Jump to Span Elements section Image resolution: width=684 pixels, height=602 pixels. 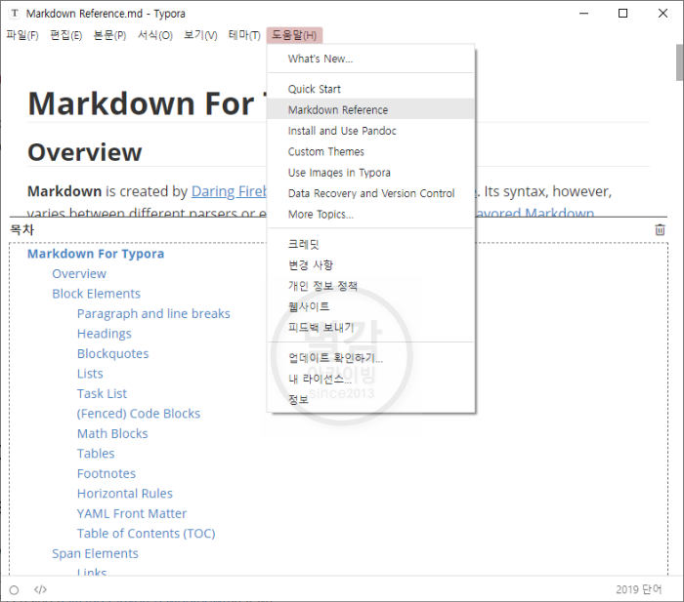tap(95, 553)
